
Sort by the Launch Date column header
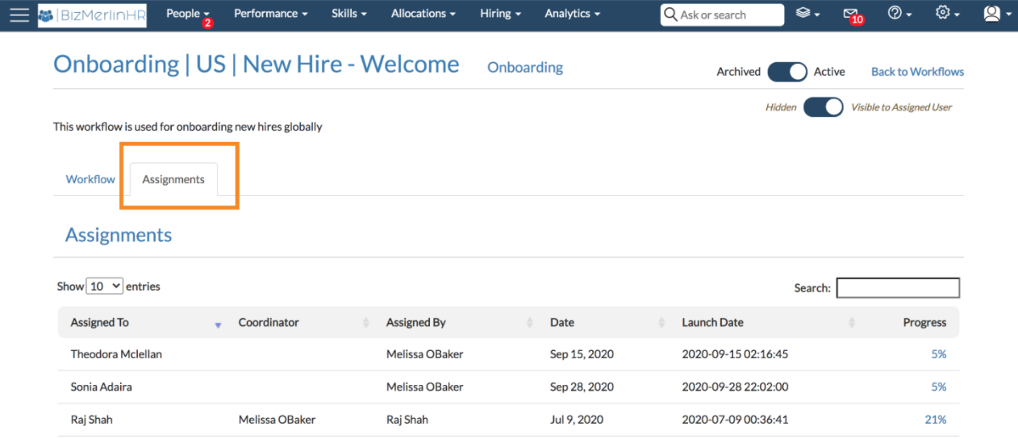(766, 322)
